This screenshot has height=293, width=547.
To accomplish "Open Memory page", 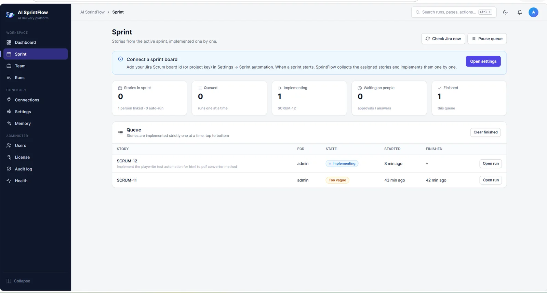I will point(36,123).
